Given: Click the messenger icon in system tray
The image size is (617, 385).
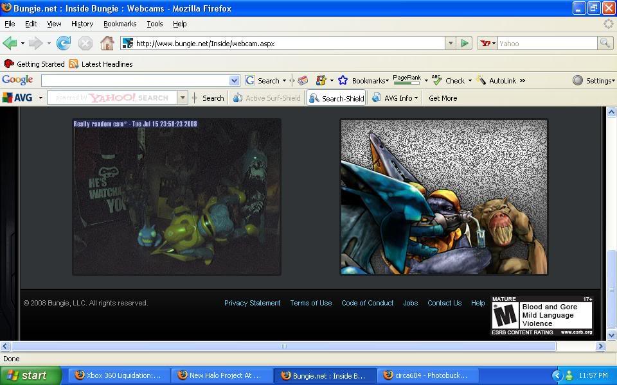Looking at the screenshot, I should [569, 375].
